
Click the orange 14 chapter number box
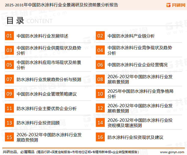pos(100,123)
